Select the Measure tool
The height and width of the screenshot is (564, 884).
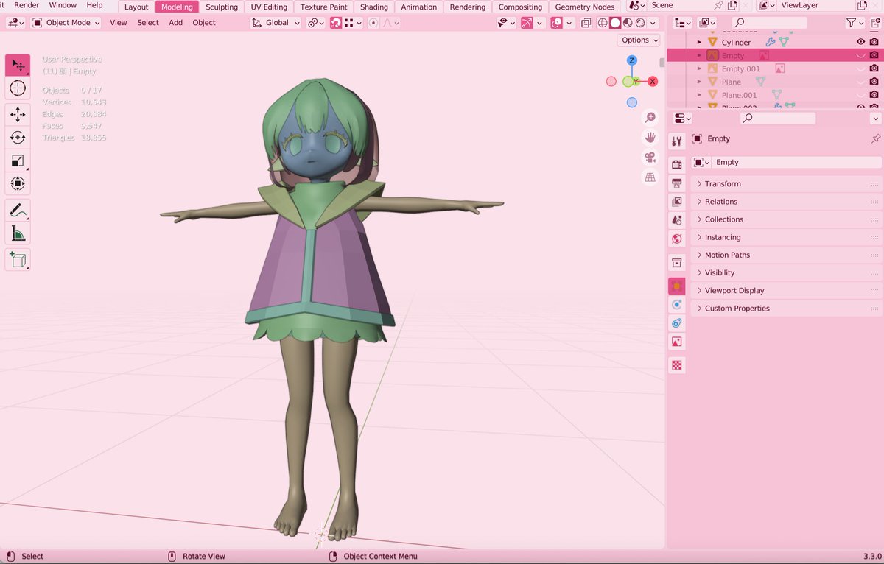pyautogui.click(x=18, y=234)
